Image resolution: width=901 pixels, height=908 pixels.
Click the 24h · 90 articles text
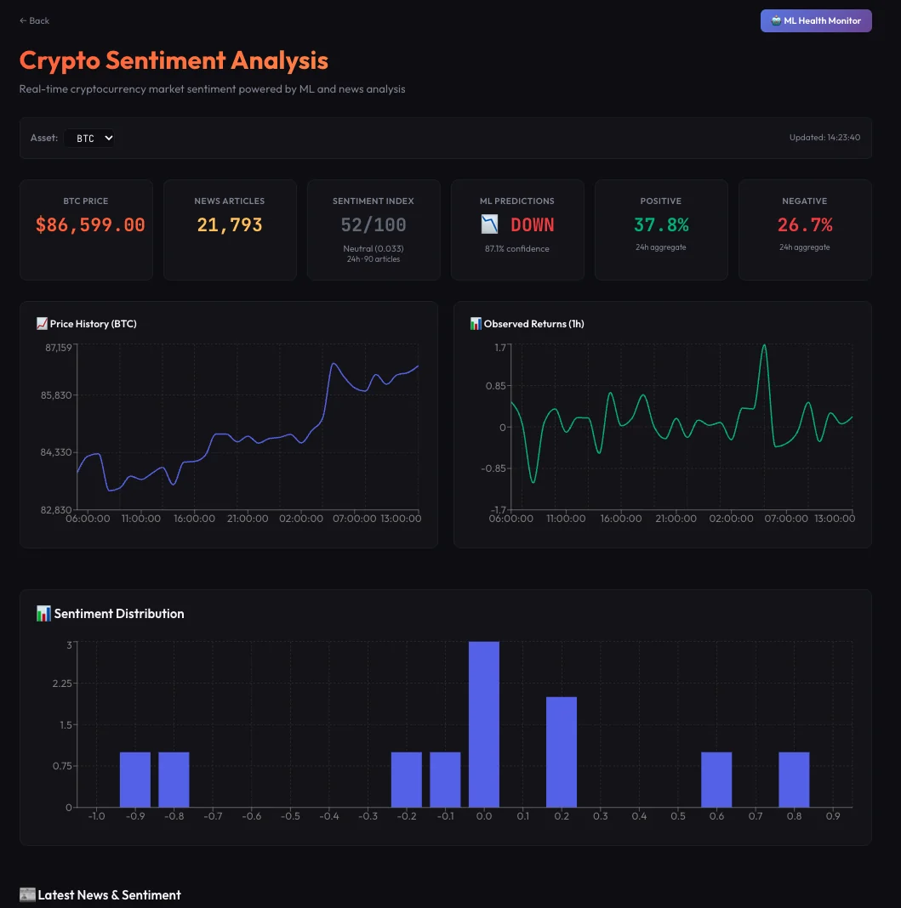tap(374, 259)
